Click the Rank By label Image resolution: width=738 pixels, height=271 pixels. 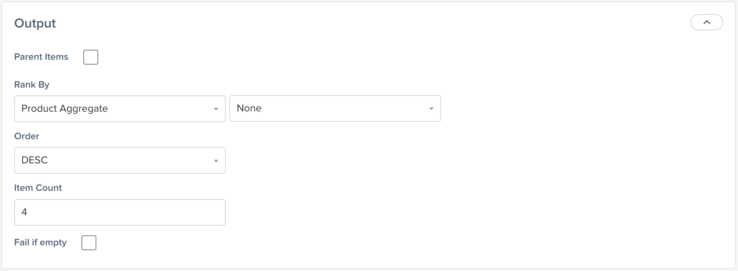click(32, 85)
